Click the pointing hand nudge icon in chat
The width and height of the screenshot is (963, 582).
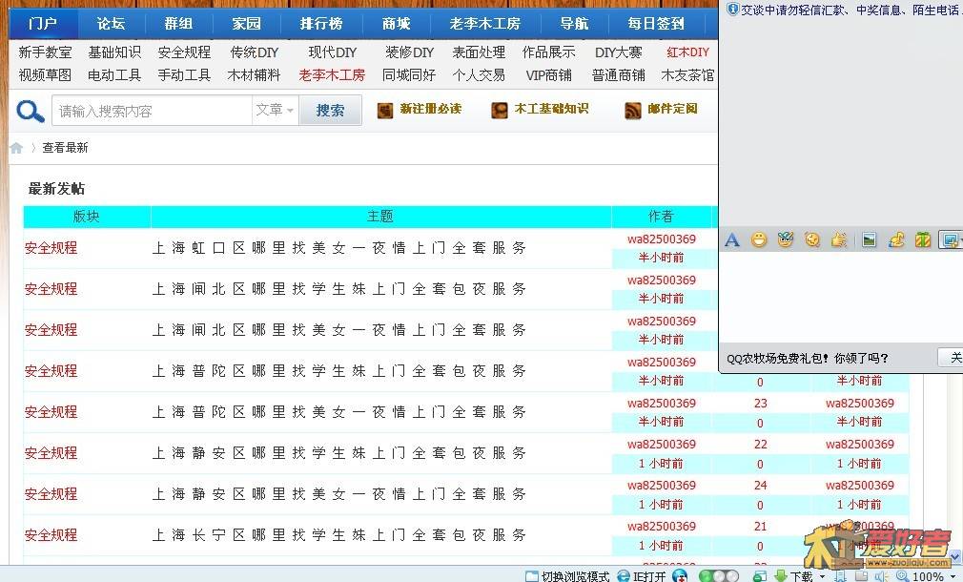(x=839, y=240)
